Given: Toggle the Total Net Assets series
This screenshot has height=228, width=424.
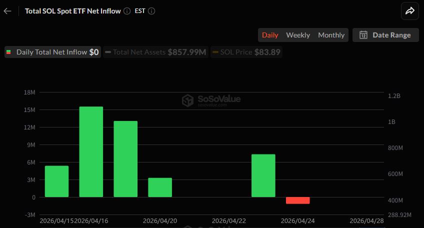Looking at the screenshot, I should point(156,52).
